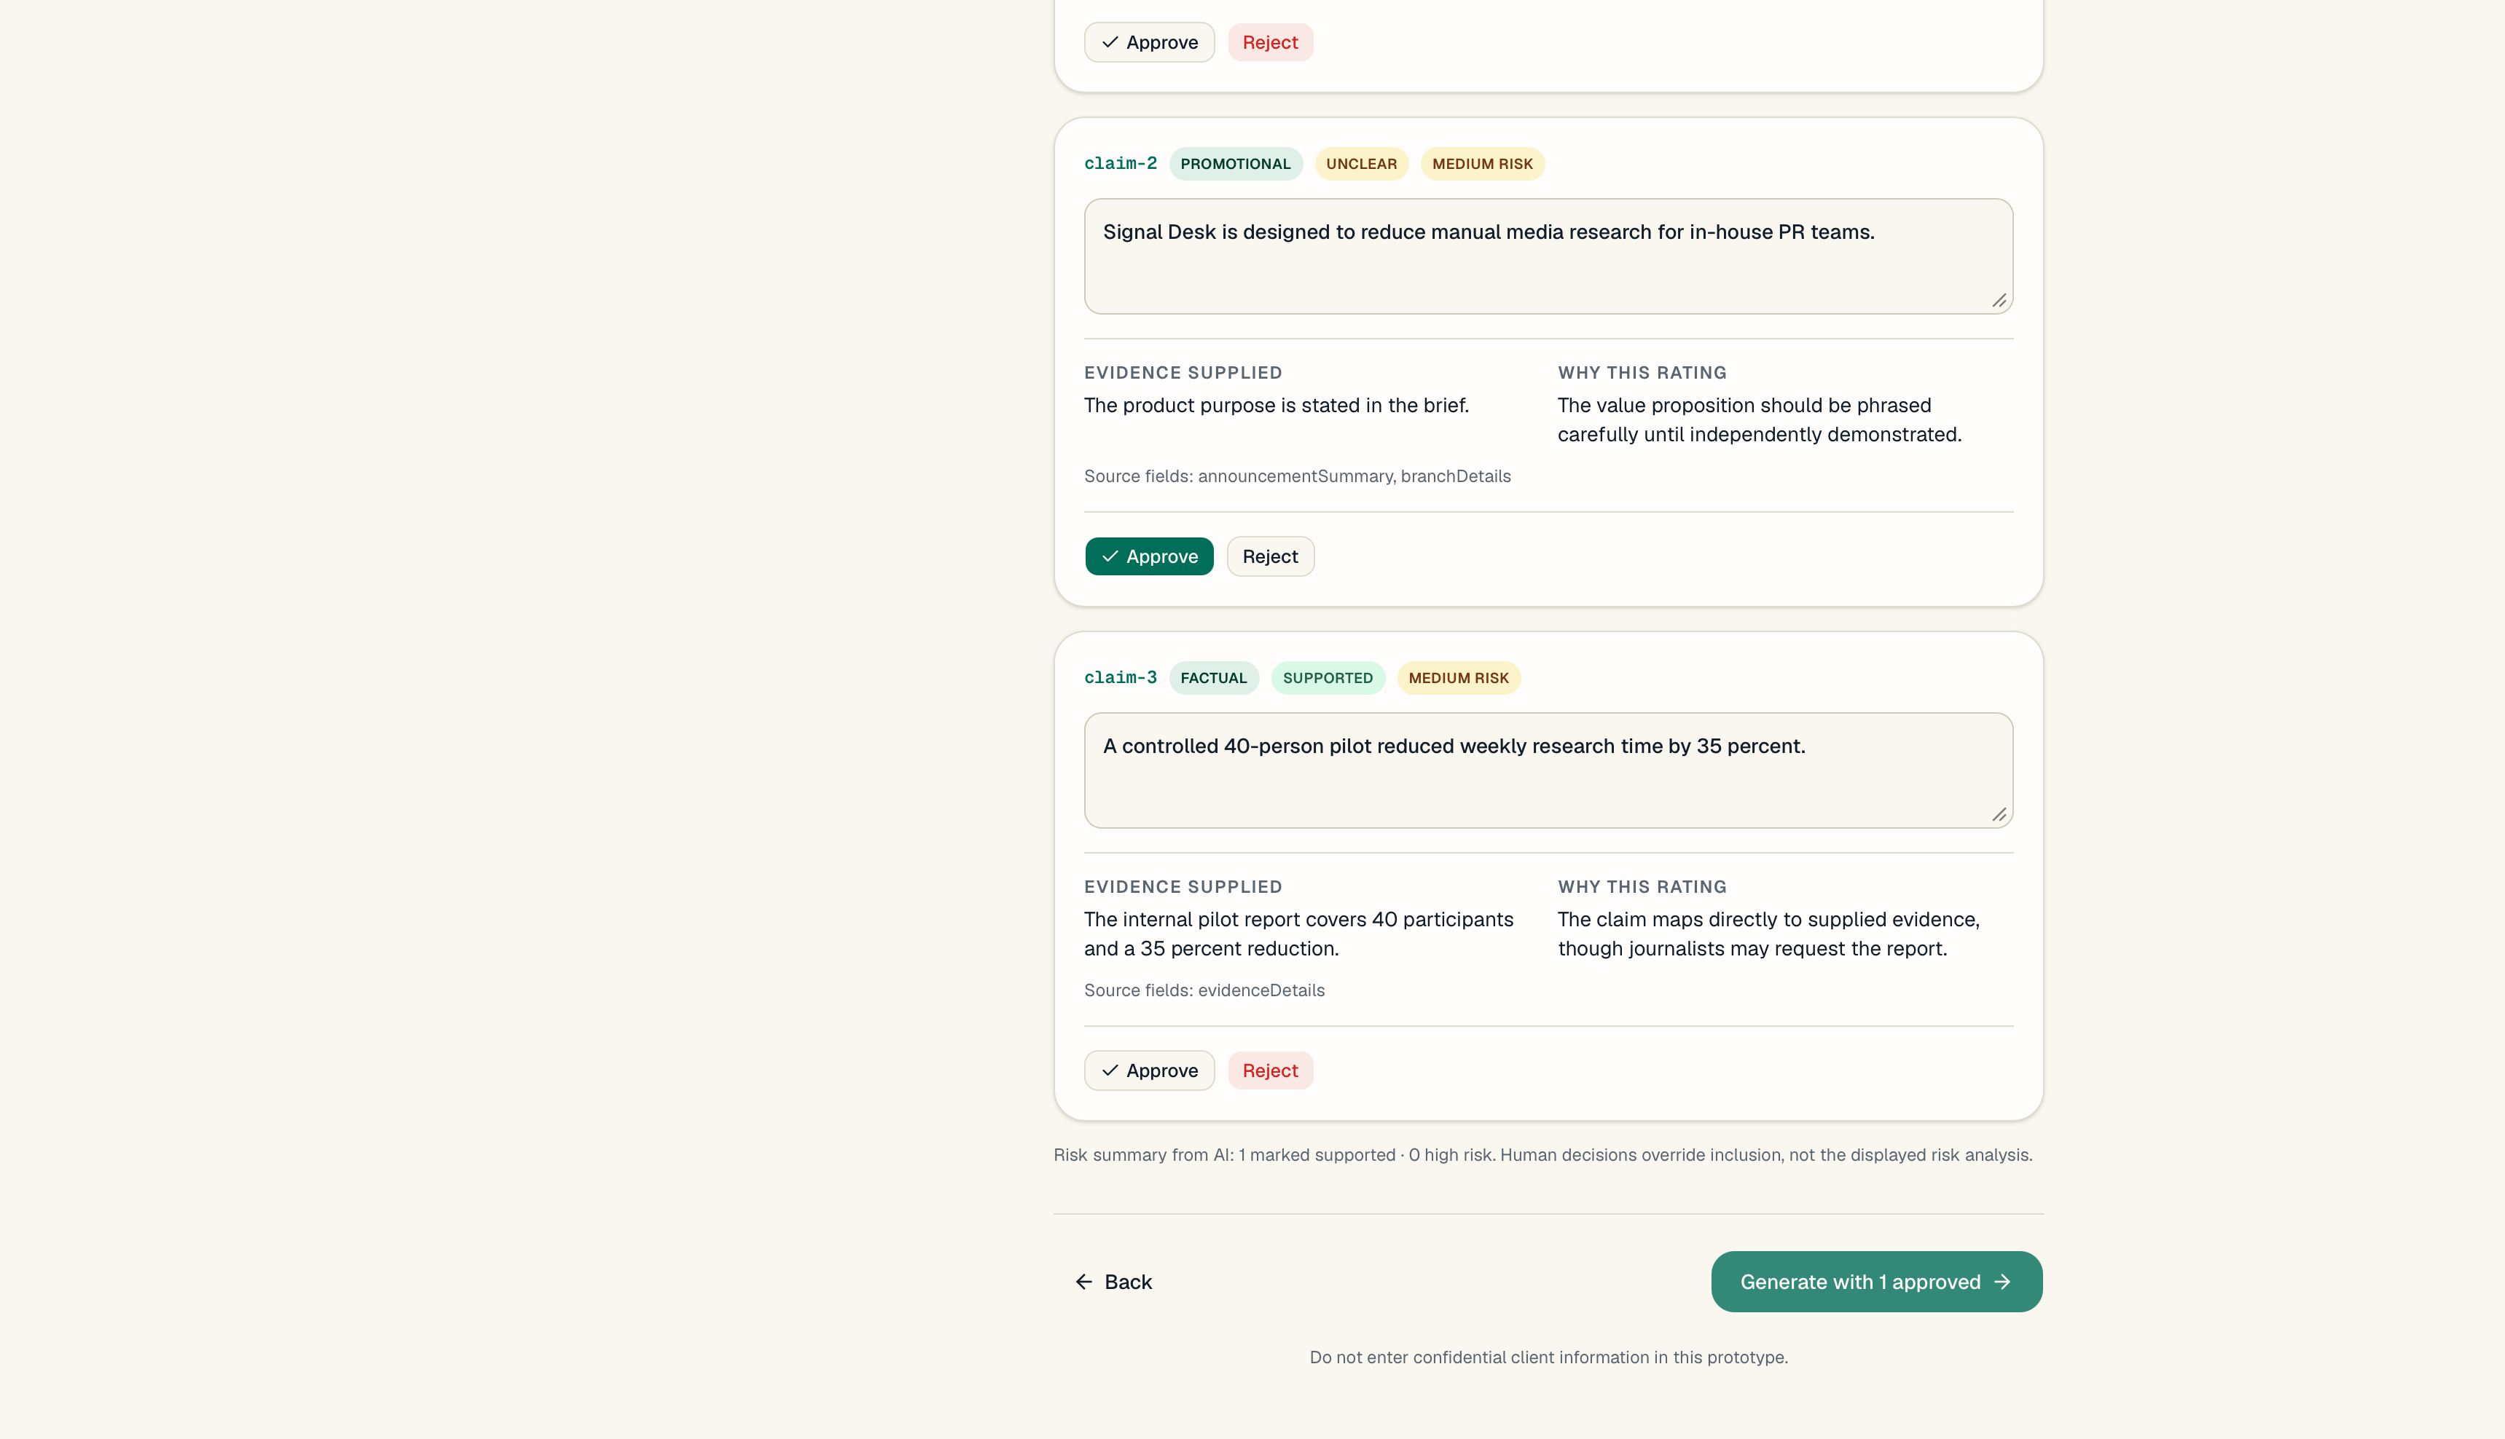Click the Back arrow icon
The image size is (2505, 1439).
click(x=1083, y=1282)
